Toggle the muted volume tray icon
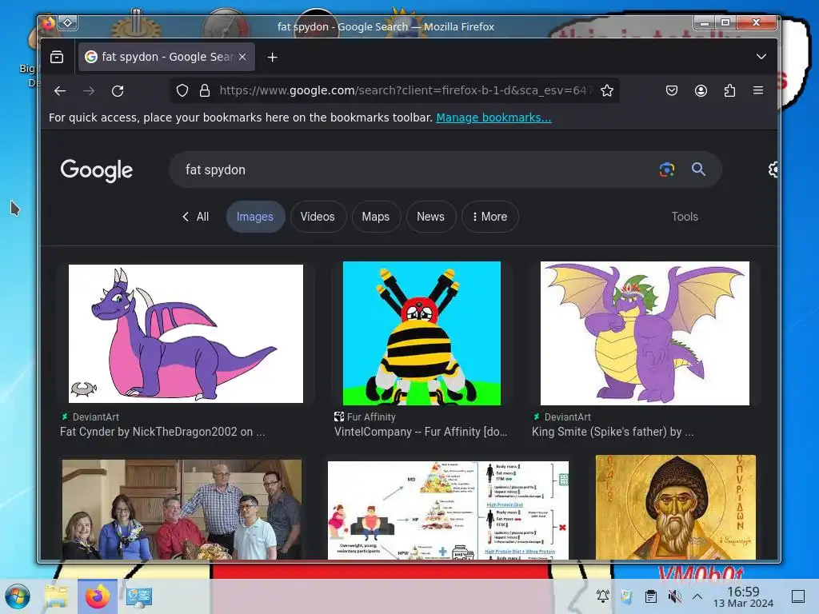This screenshot has height=614, width=819. (674, 596)
